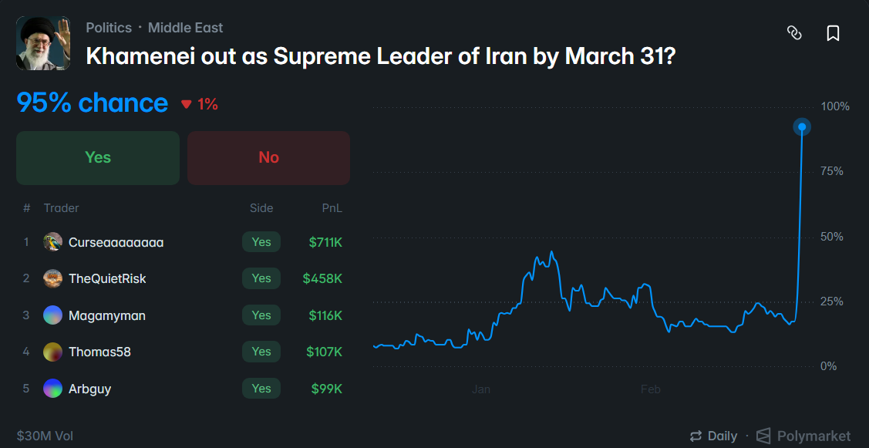Screen dimensions: 869x448
Task: Select the No outcome button
Action: [x=269, y=157]
